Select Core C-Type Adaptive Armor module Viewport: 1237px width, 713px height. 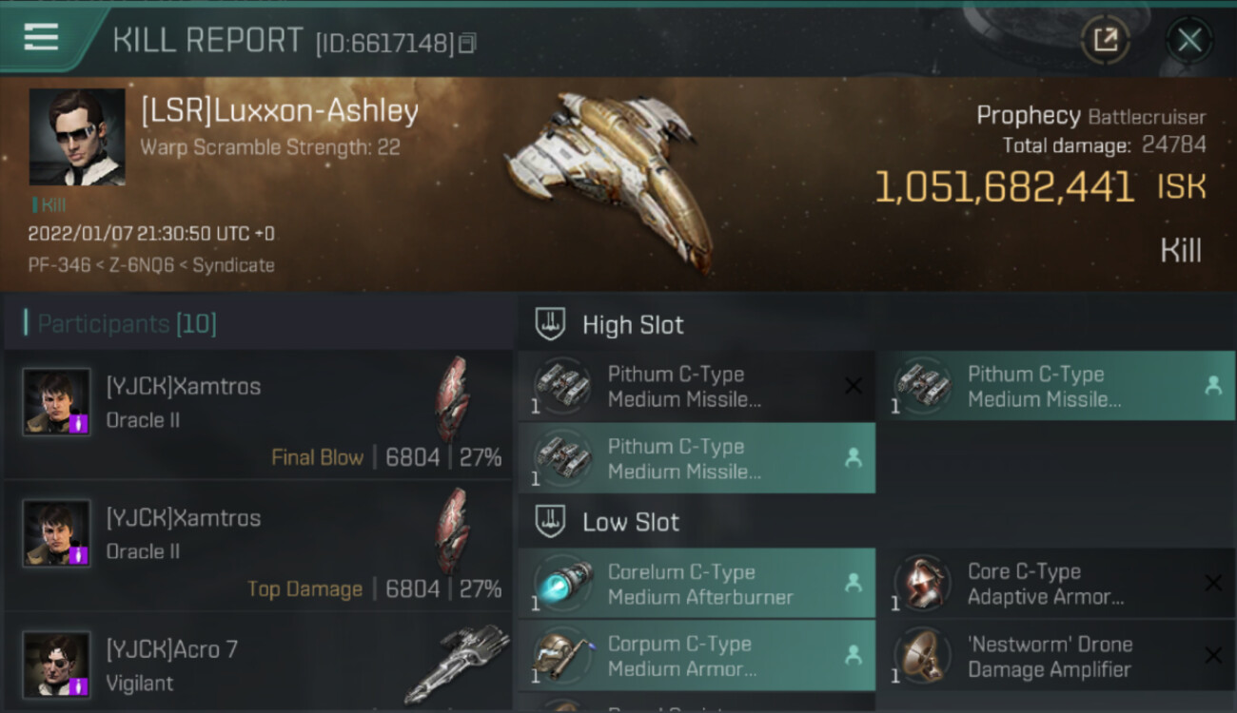click(1055, 584)
